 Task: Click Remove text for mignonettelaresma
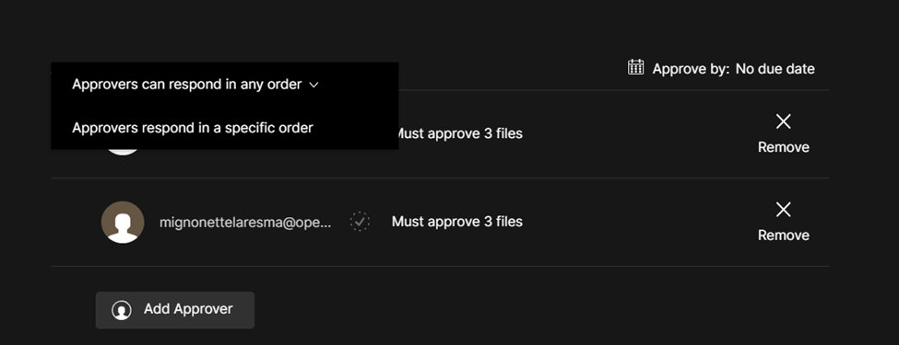point(783,236)
